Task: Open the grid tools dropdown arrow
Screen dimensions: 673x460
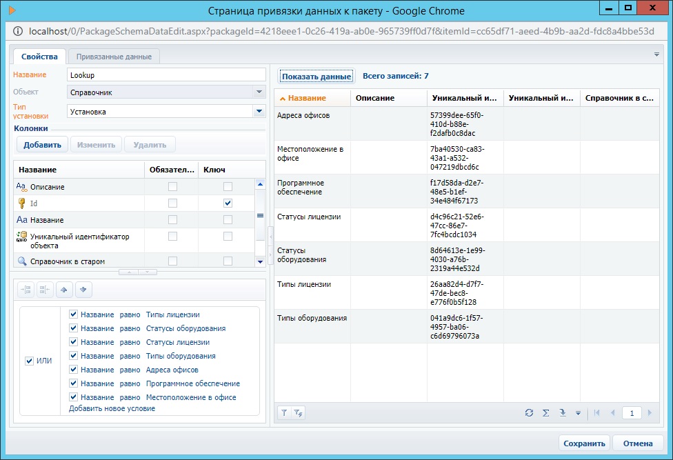Action: click(578, 413)
